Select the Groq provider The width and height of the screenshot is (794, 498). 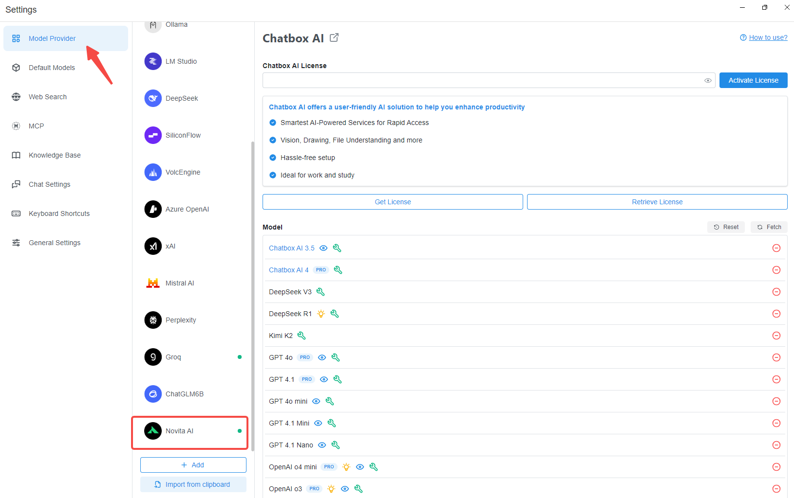[193, 357]
